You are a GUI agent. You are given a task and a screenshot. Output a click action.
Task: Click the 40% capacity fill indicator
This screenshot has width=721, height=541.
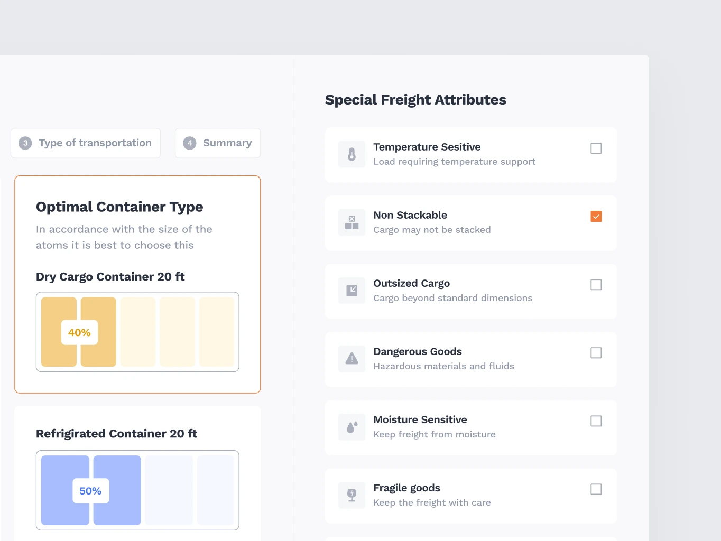coord(78,332)
